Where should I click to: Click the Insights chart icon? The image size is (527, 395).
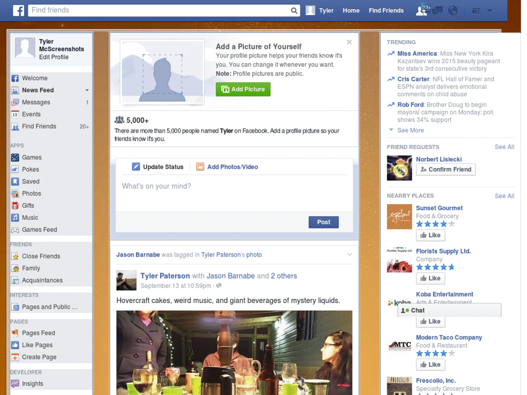tap(15, 384)
